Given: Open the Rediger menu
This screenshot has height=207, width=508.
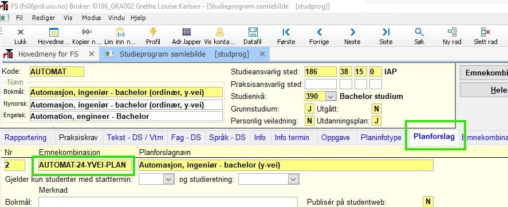Looking at the screenshot, I should coord(44,18).
